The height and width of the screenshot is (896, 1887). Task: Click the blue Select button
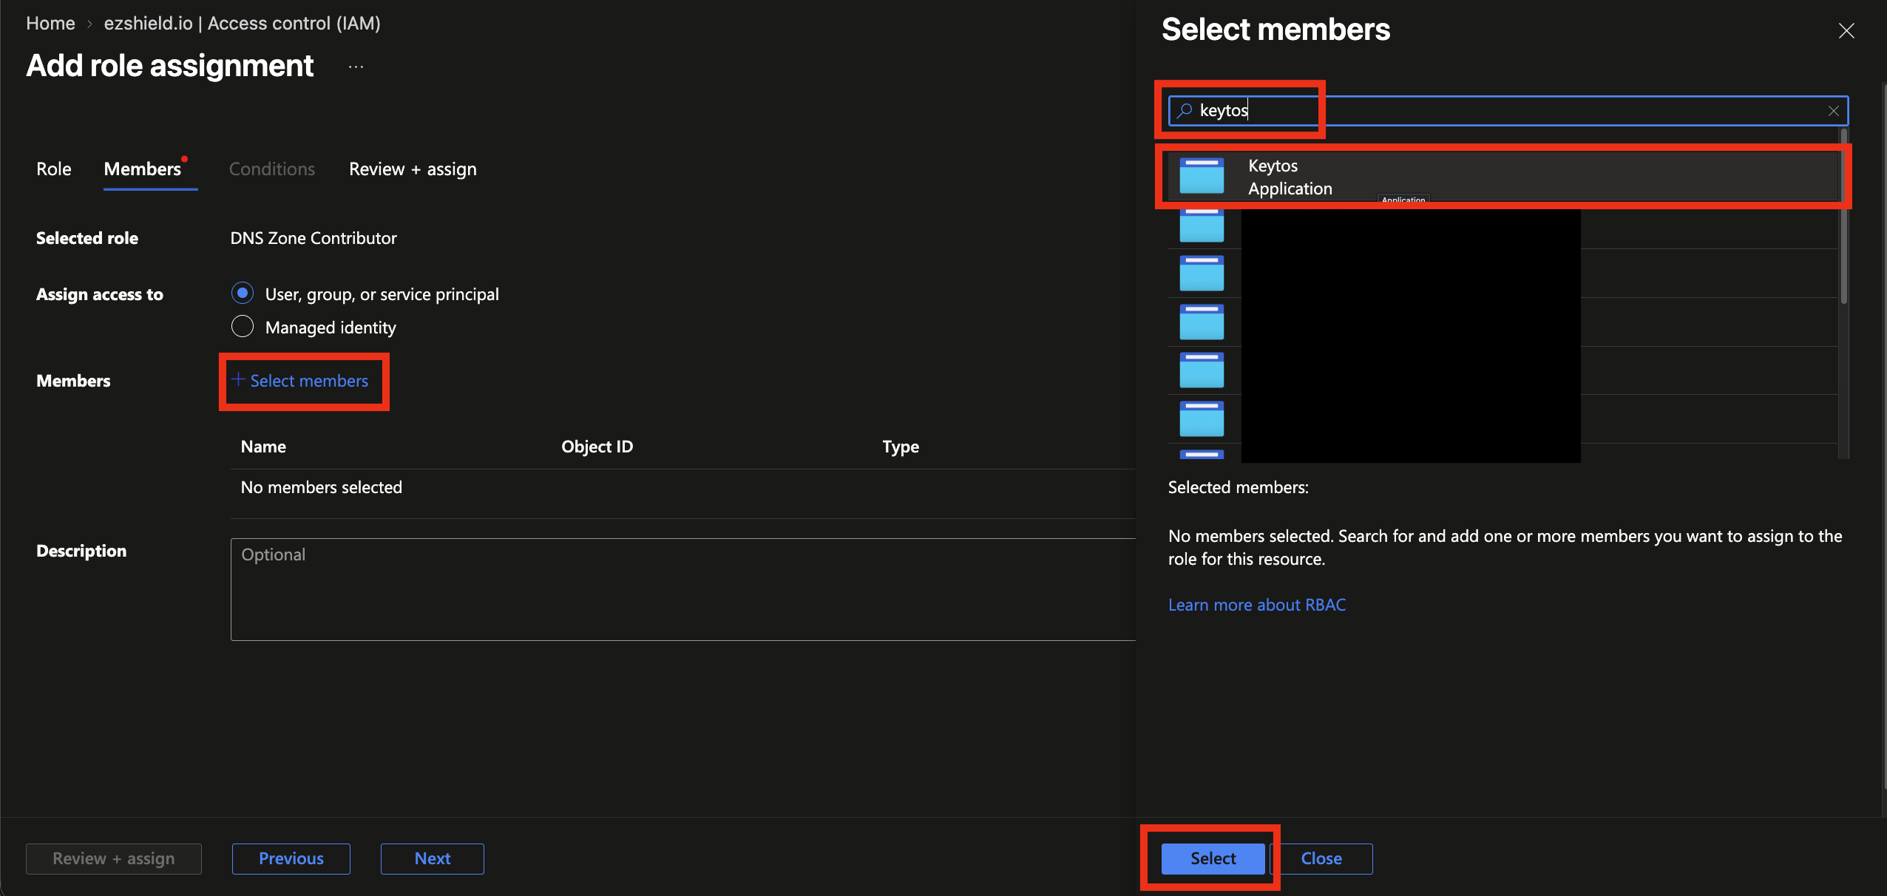1213,858
